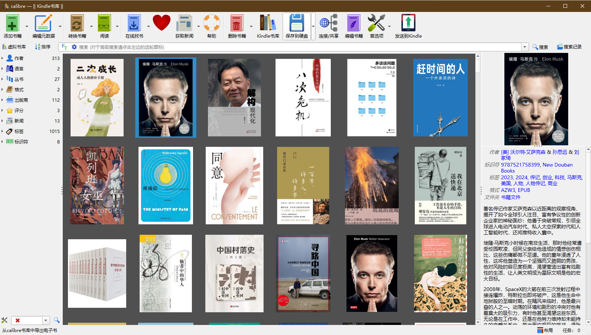Expand the 语言 (Languages) category

2,69
